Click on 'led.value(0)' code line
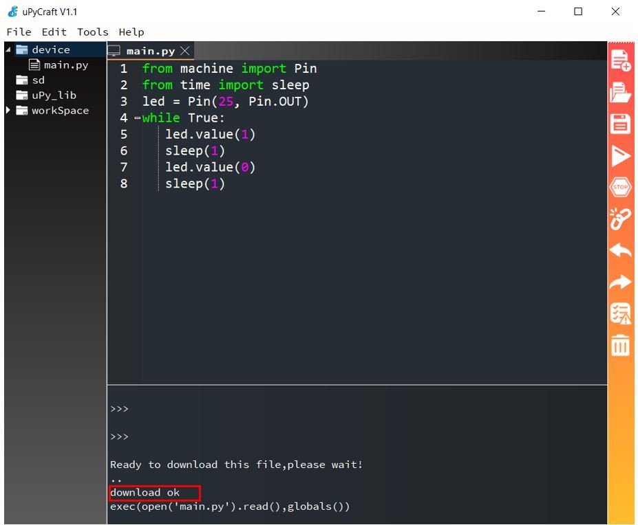638x525 pixels. [211, 167]
